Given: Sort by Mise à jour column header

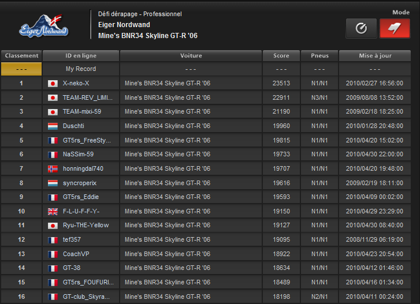Looking at the screenshot, I should pos(375,55).
